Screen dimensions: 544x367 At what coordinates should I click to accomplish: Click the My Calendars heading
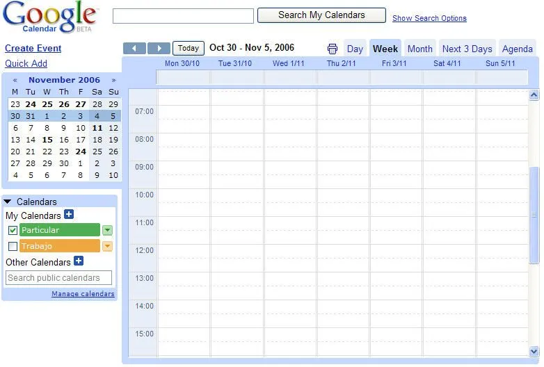(33, 215)
